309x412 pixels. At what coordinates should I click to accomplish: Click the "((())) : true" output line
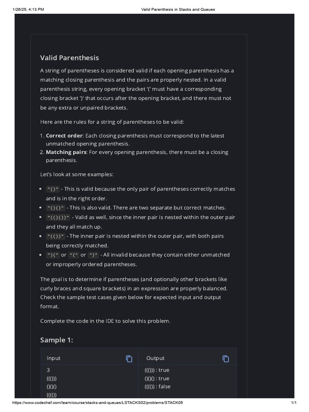157,370
